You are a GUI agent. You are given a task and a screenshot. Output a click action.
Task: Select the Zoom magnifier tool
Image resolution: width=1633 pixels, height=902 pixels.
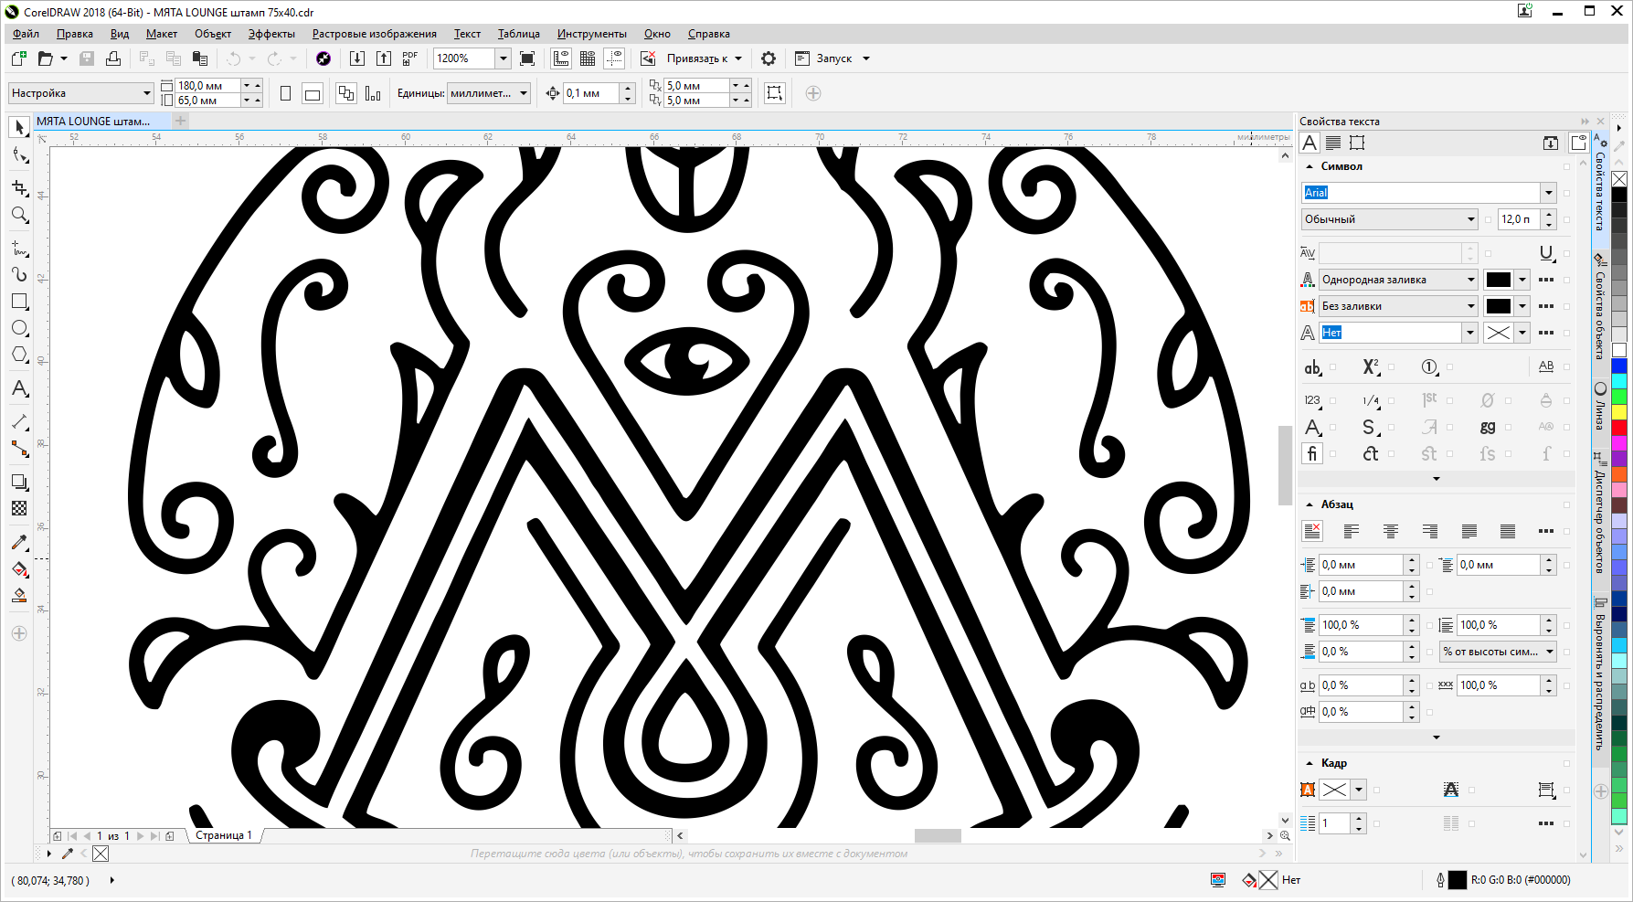click(19, 216)
